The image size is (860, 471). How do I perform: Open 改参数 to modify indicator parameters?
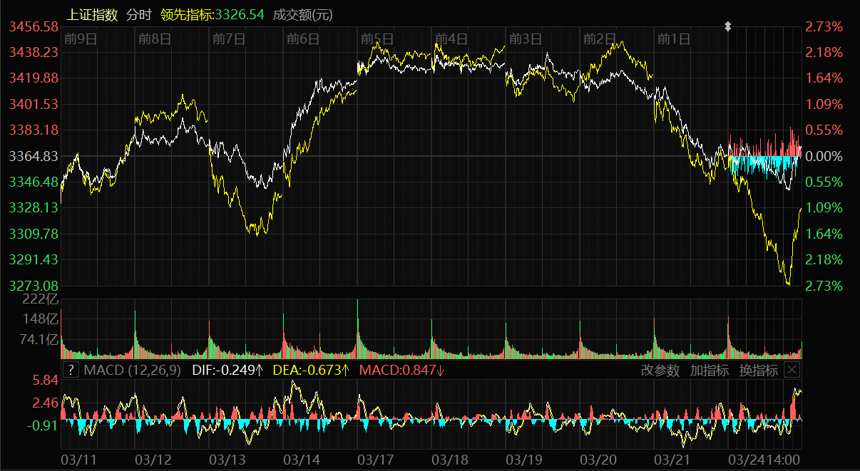tap(660, 370)
